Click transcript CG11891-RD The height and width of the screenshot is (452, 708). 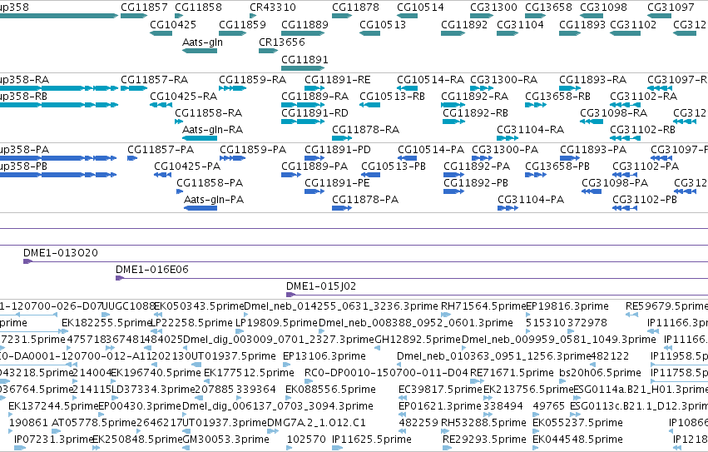tap(314, 113)
